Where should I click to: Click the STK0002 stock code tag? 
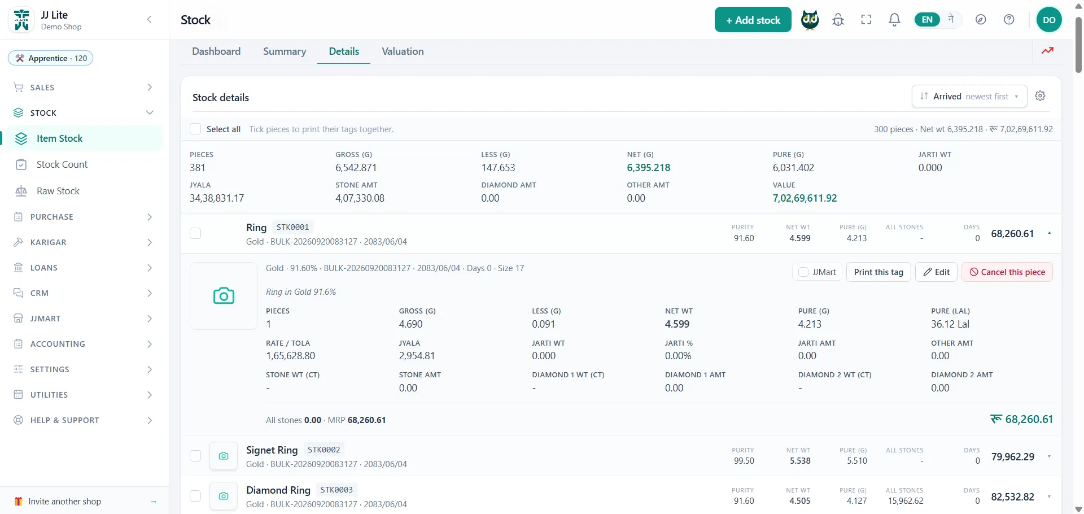324,450
